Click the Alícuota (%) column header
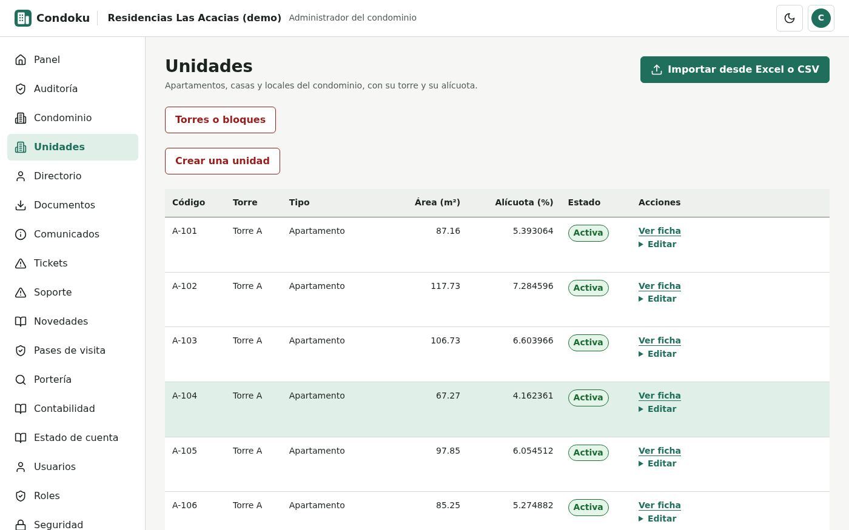The image size is (849, 530). [524, 202]
